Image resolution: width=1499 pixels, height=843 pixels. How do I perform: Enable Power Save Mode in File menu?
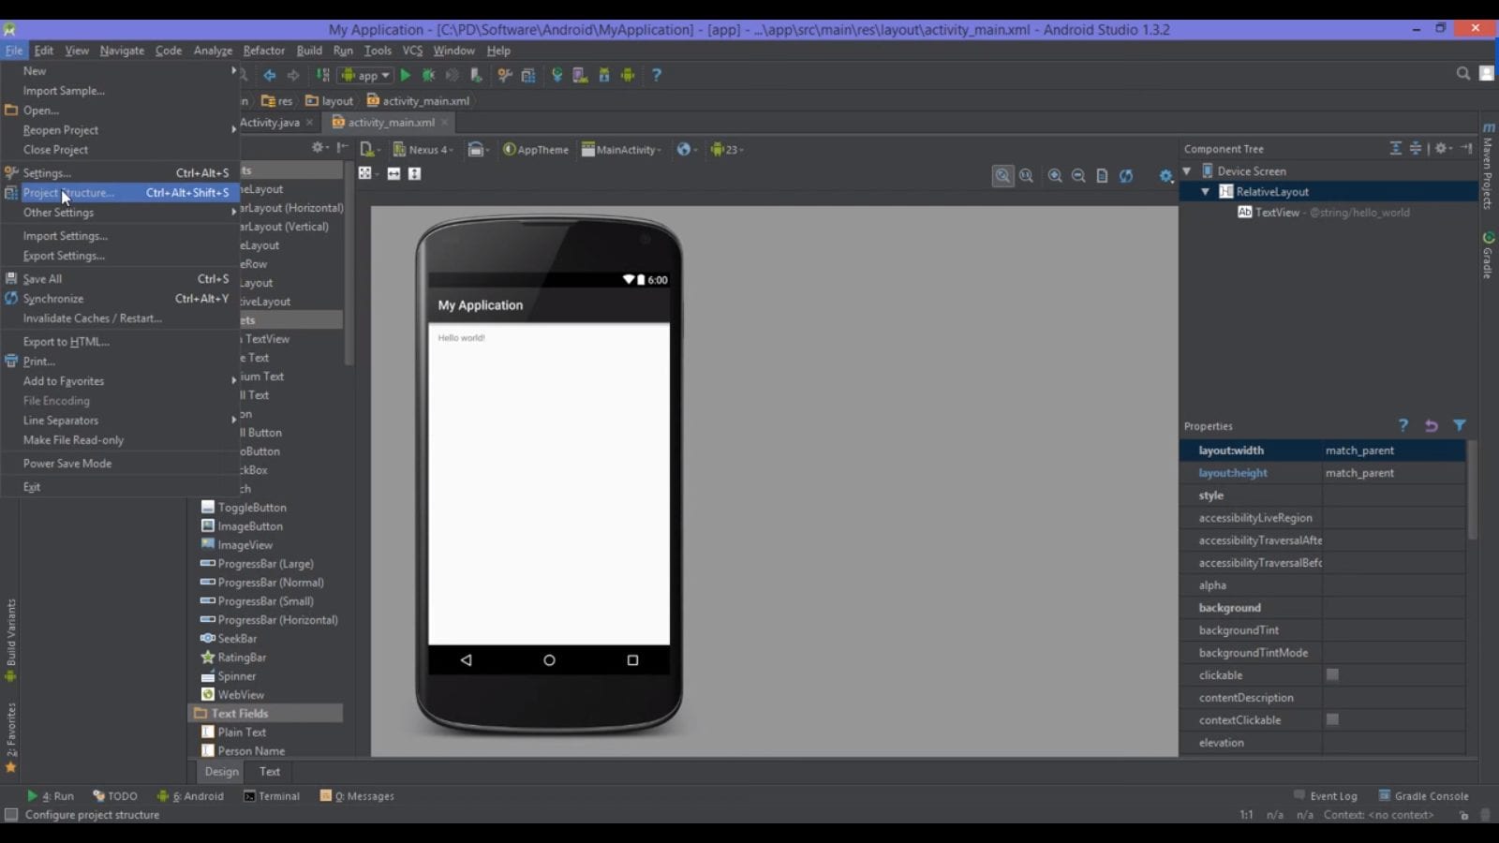click(67, 464)
